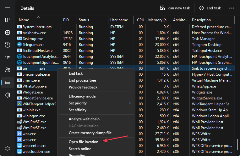Screen dimensions: 240x156
Task: Open the three-dot more options menu
Action: pyautogui.click(x=232, y=8)
